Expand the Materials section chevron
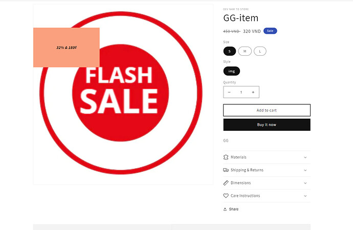 (x=305, y=157)
